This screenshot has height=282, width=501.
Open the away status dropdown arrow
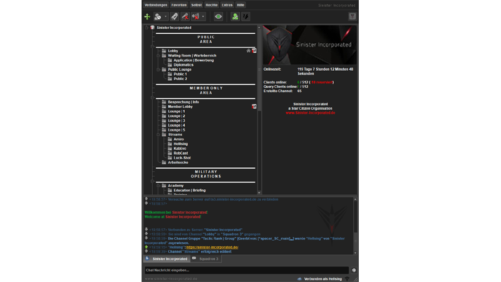[x=166, y=16]
